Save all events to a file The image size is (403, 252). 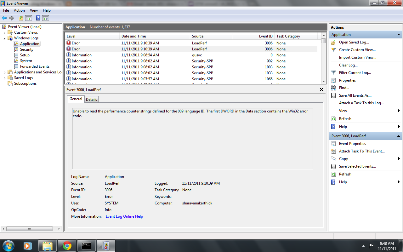(x=355, y=95)
